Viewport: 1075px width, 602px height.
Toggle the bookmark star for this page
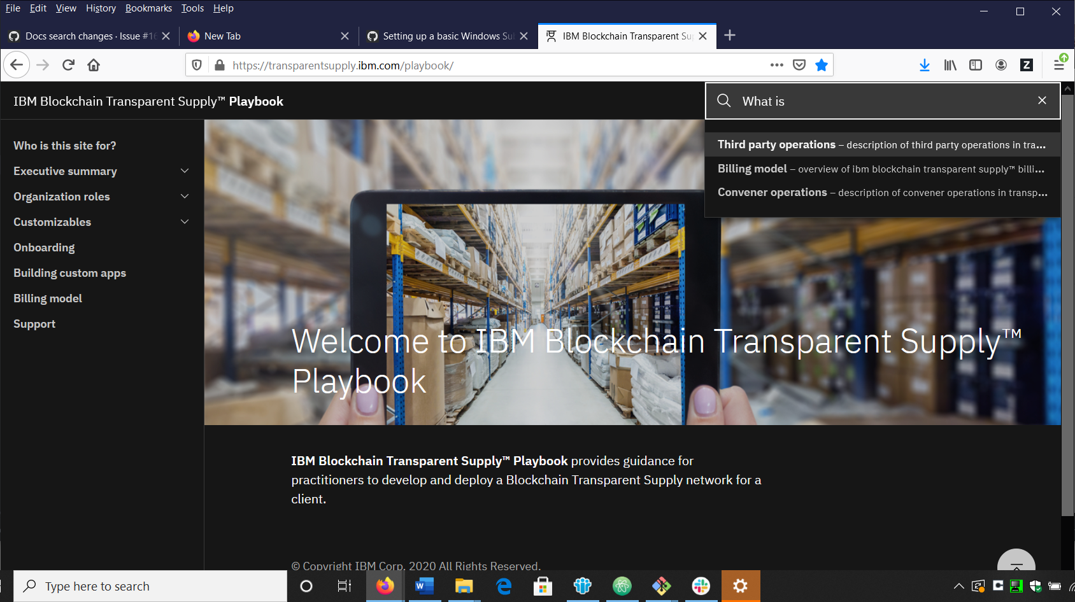[822, 65]
